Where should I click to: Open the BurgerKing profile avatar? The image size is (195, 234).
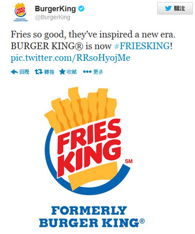(x=21, y=12)
